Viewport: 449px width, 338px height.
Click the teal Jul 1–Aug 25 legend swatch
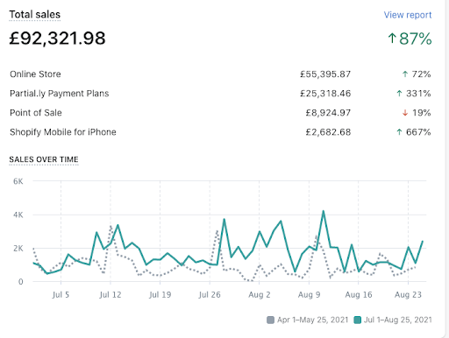tap(357, 320)
